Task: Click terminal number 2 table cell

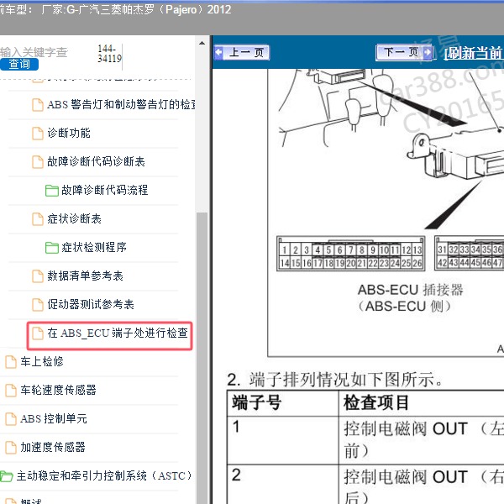Action: click(x=283, y=484)
